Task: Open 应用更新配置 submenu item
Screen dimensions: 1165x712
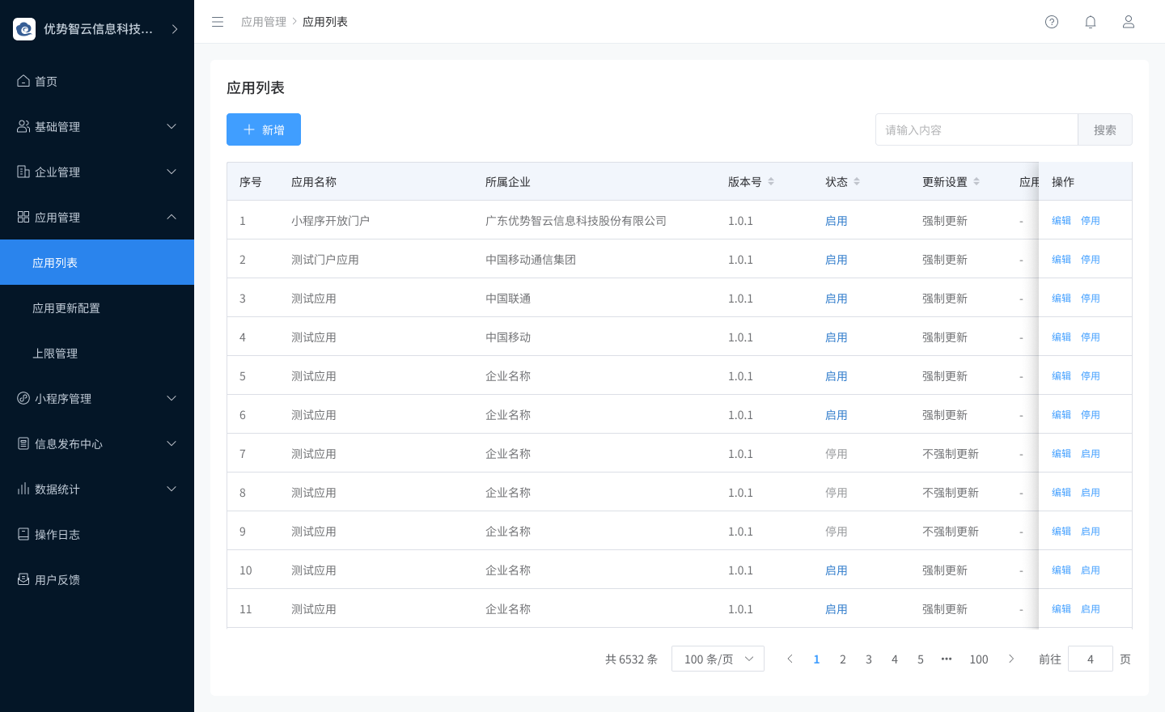Action: pos(97,307)
